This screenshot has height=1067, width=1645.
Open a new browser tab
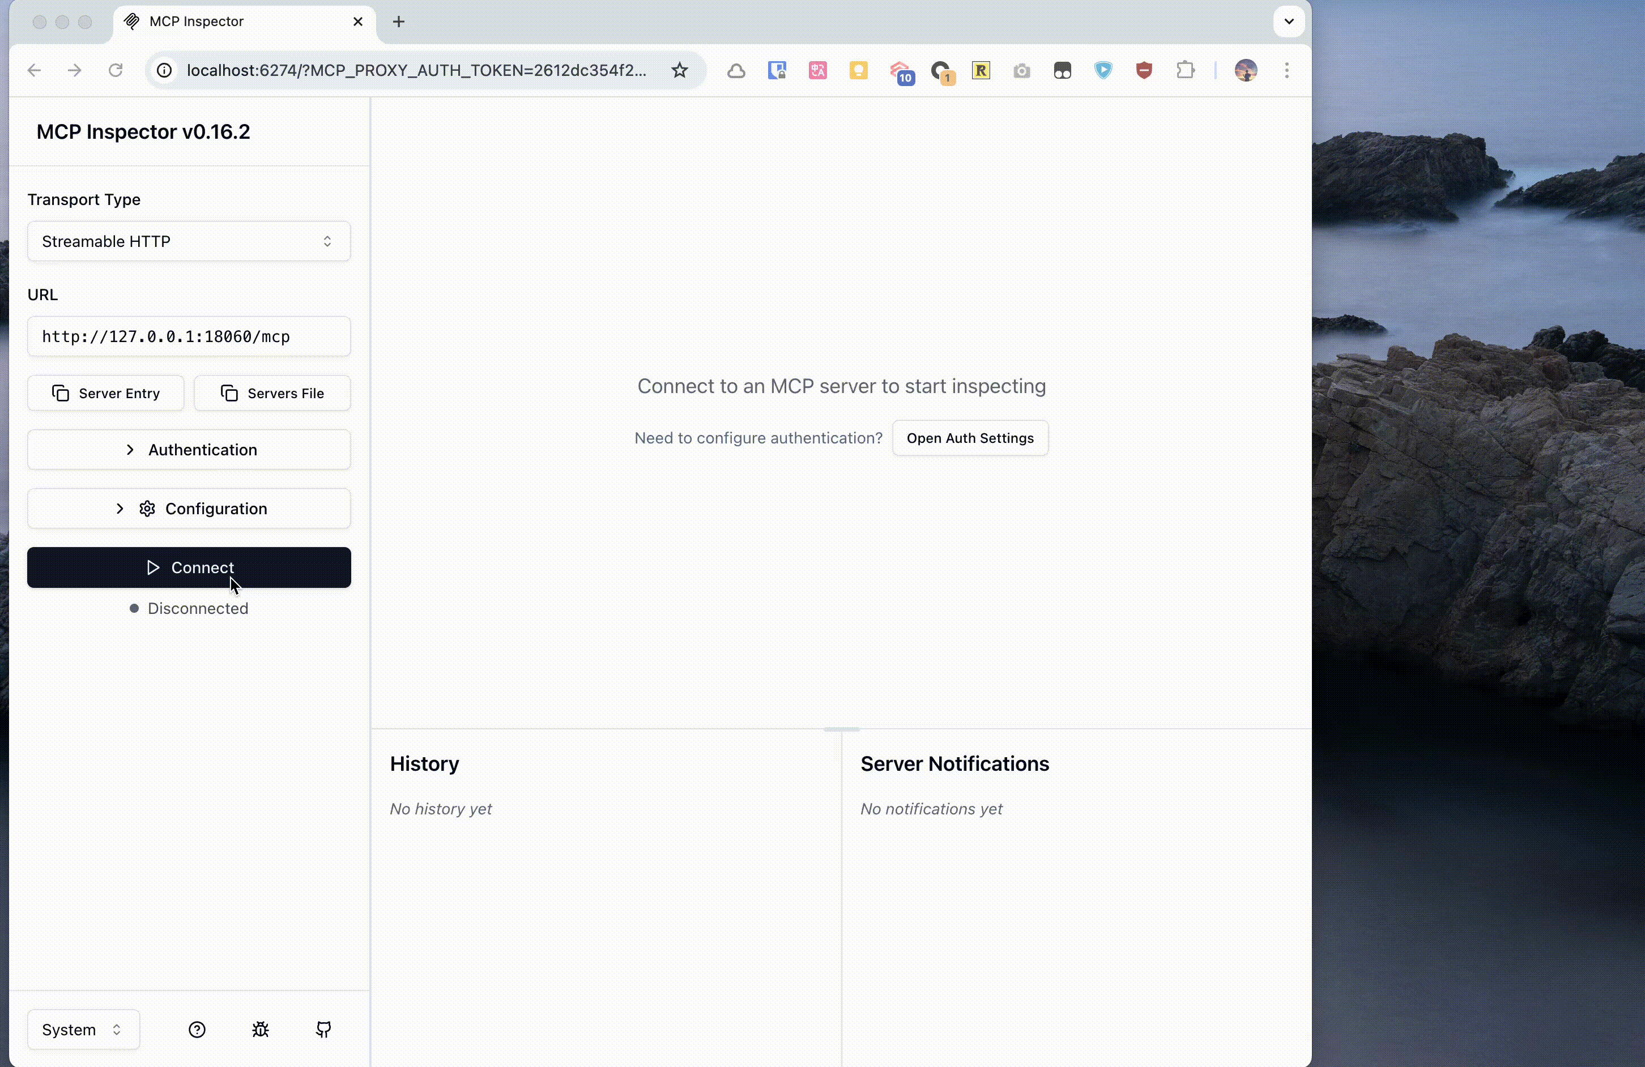coord(399,22)
